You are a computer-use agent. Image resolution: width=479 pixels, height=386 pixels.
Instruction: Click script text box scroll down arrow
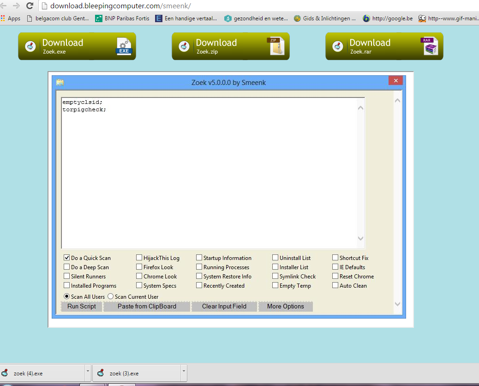pos(360,238)
